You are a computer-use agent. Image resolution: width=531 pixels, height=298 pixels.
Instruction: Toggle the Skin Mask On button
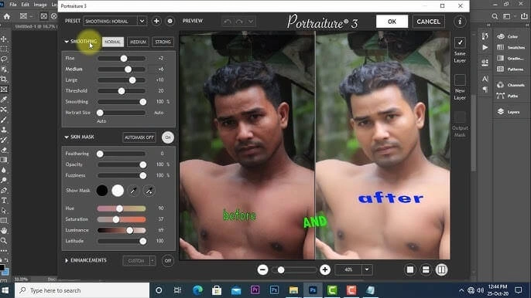click(x=168, y=137)
